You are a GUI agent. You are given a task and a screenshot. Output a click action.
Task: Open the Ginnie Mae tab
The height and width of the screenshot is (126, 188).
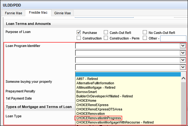(x=62, y=13)
